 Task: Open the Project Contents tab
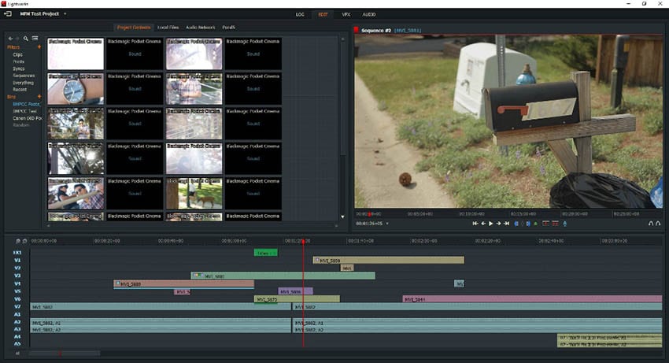click(x=134, y=28)
